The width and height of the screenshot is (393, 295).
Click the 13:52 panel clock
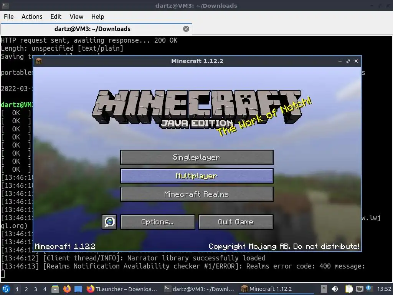384,289
